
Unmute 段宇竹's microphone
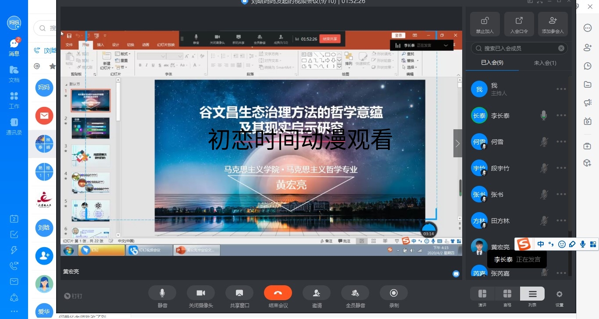click(544, 168)
